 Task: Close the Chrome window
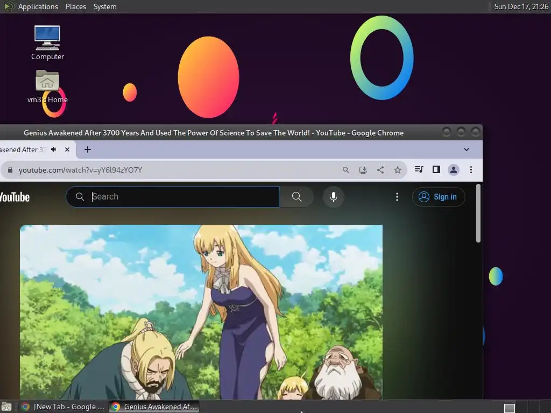pyautogui.click(x=475, y=132)
